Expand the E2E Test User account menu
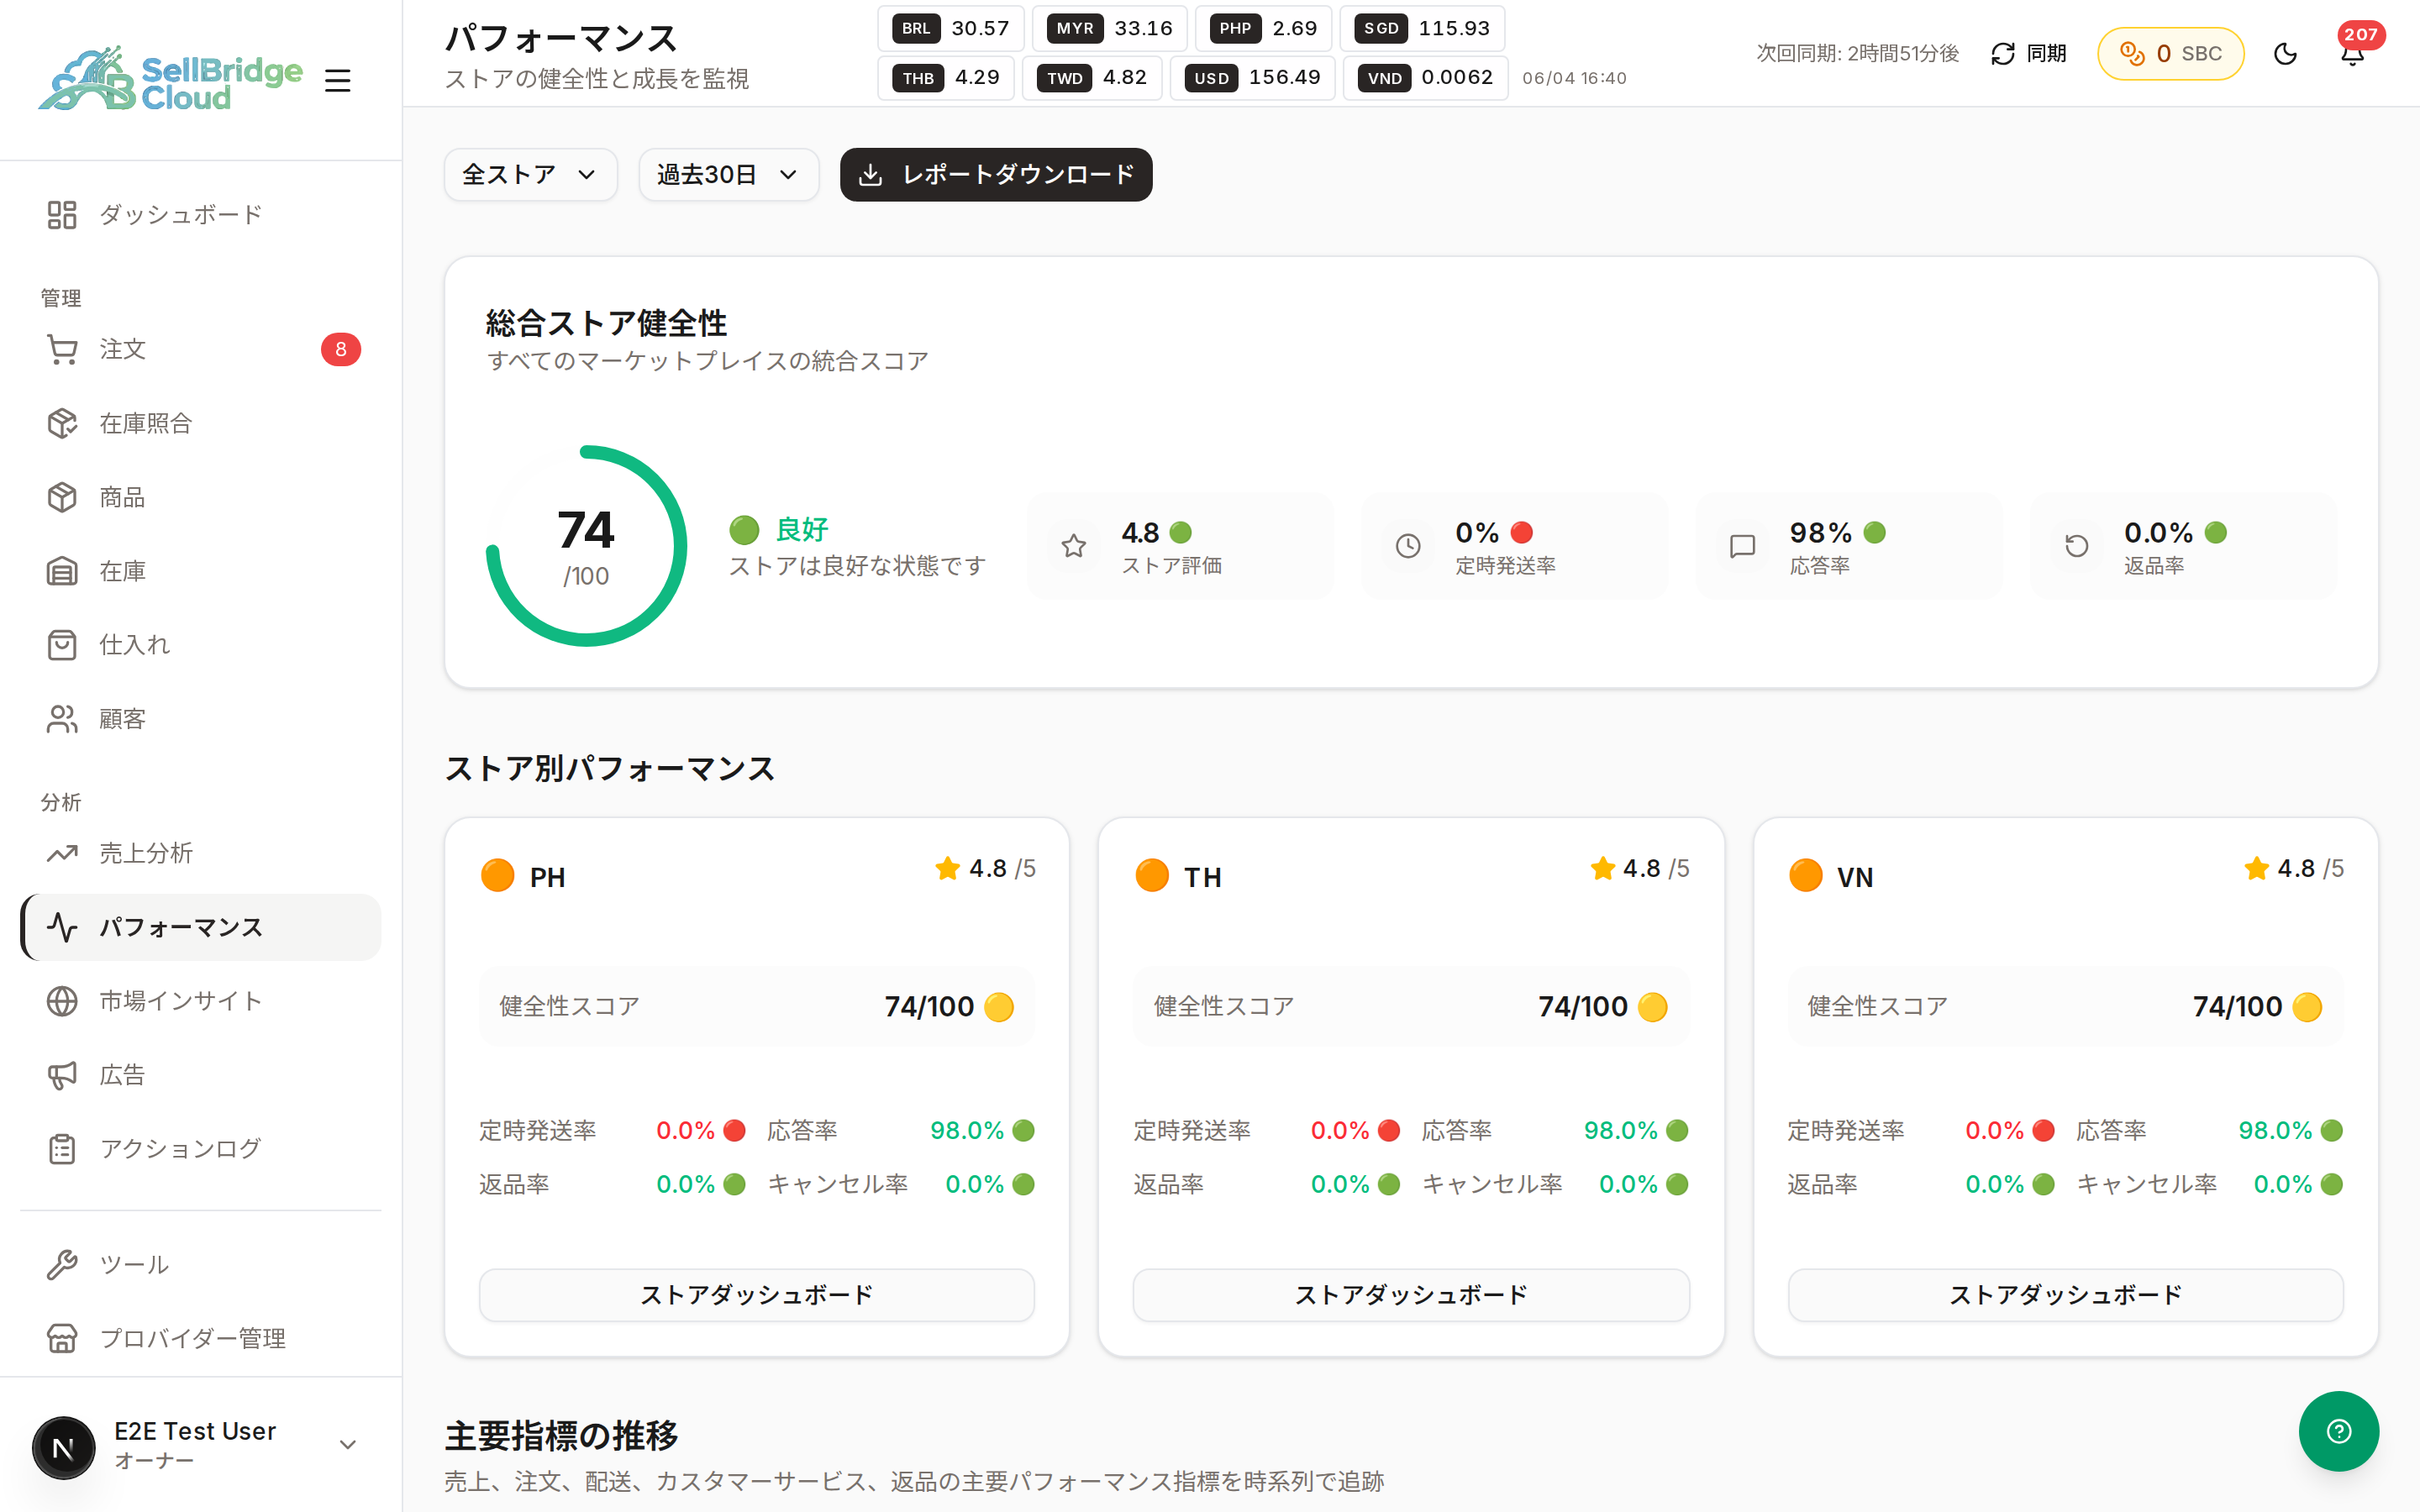2420x1512 pixels. tap(347, 1444)
